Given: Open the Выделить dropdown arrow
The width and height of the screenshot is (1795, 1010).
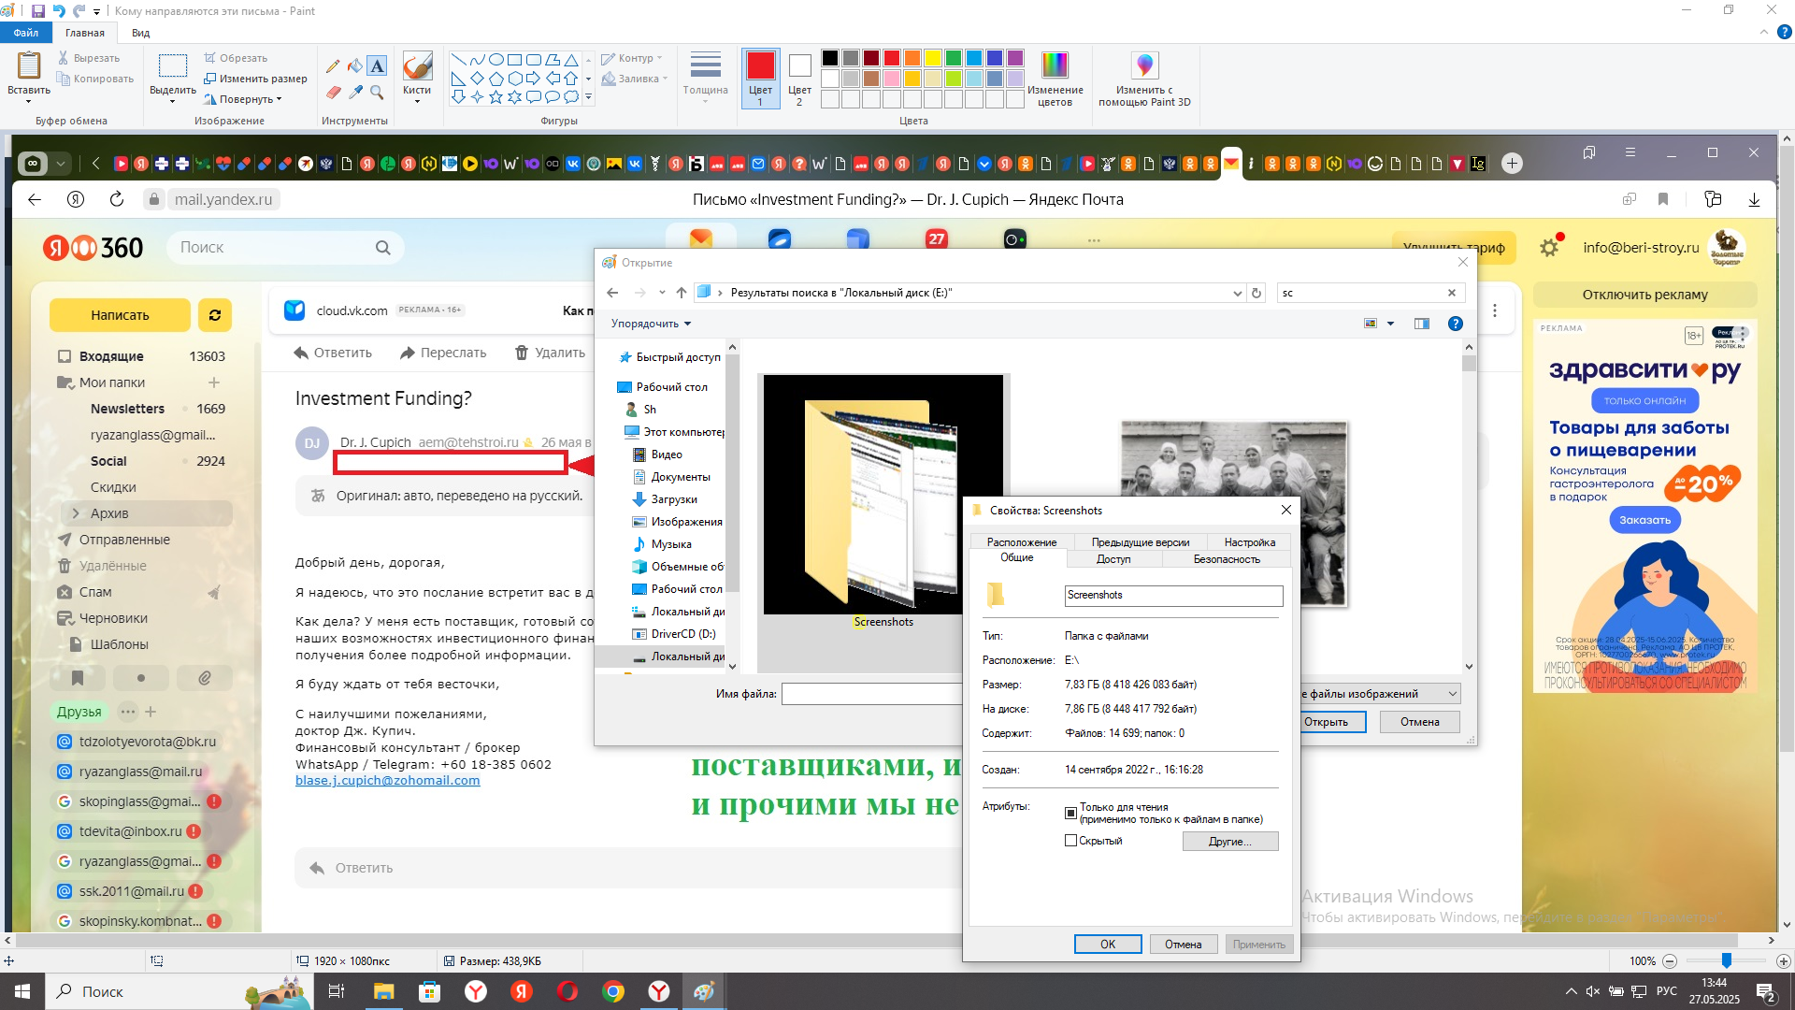Looking at the screenshot, I should (173, 101).
